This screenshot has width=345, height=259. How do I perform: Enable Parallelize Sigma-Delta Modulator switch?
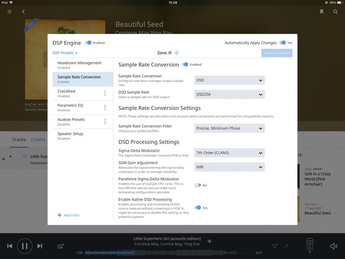click(x=198, y=185)
